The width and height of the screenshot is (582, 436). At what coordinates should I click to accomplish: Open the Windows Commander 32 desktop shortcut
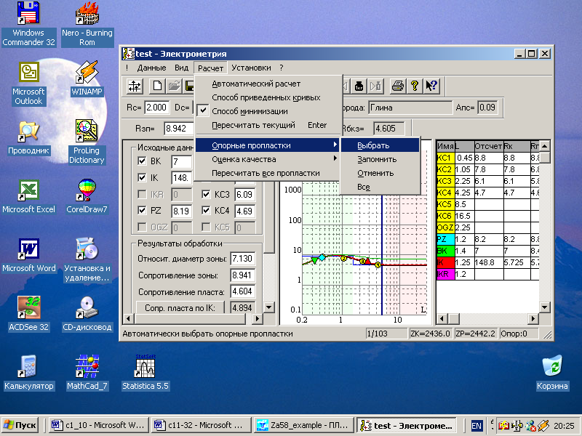click(x=28, y=24)
